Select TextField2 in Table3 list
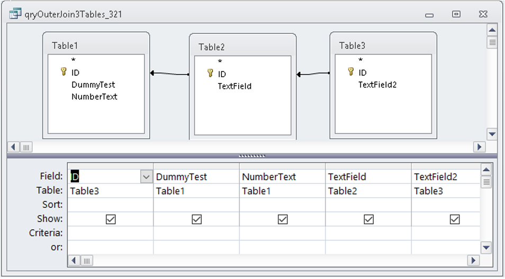Screen dimensions: 505x279 coord(377,85)
